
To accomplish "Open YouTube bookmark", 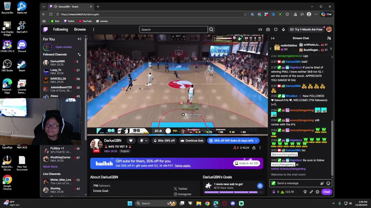I will pyautogui.click(x=85, y=21).
